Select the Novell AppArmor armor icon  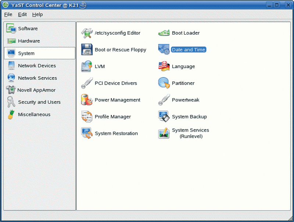[11, 90]
